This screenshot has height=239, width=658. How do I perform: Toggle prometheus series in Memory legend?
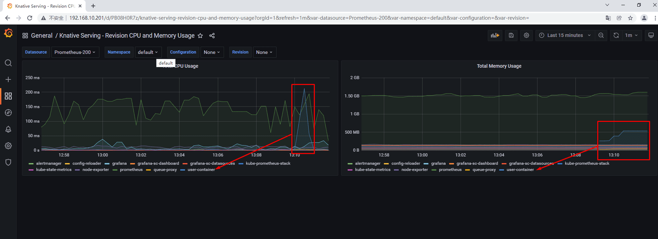pyautogui.click(x=450, y=169)
